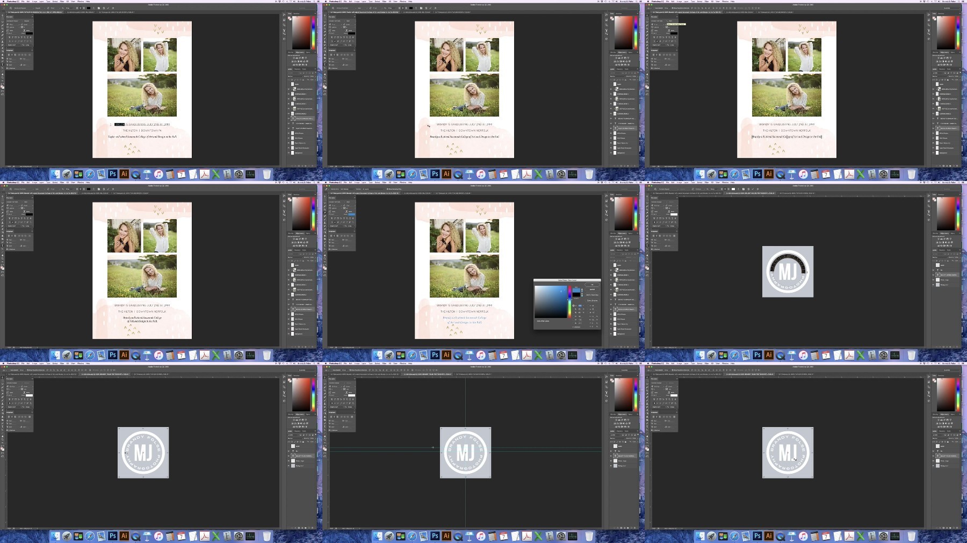967x543 pixels.
Task: Open the font style dropdown in the top-left options bar
Action: coord(40,8)
